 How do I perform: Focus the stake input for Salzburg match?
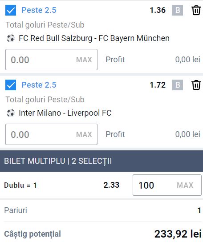pos(51,60)
